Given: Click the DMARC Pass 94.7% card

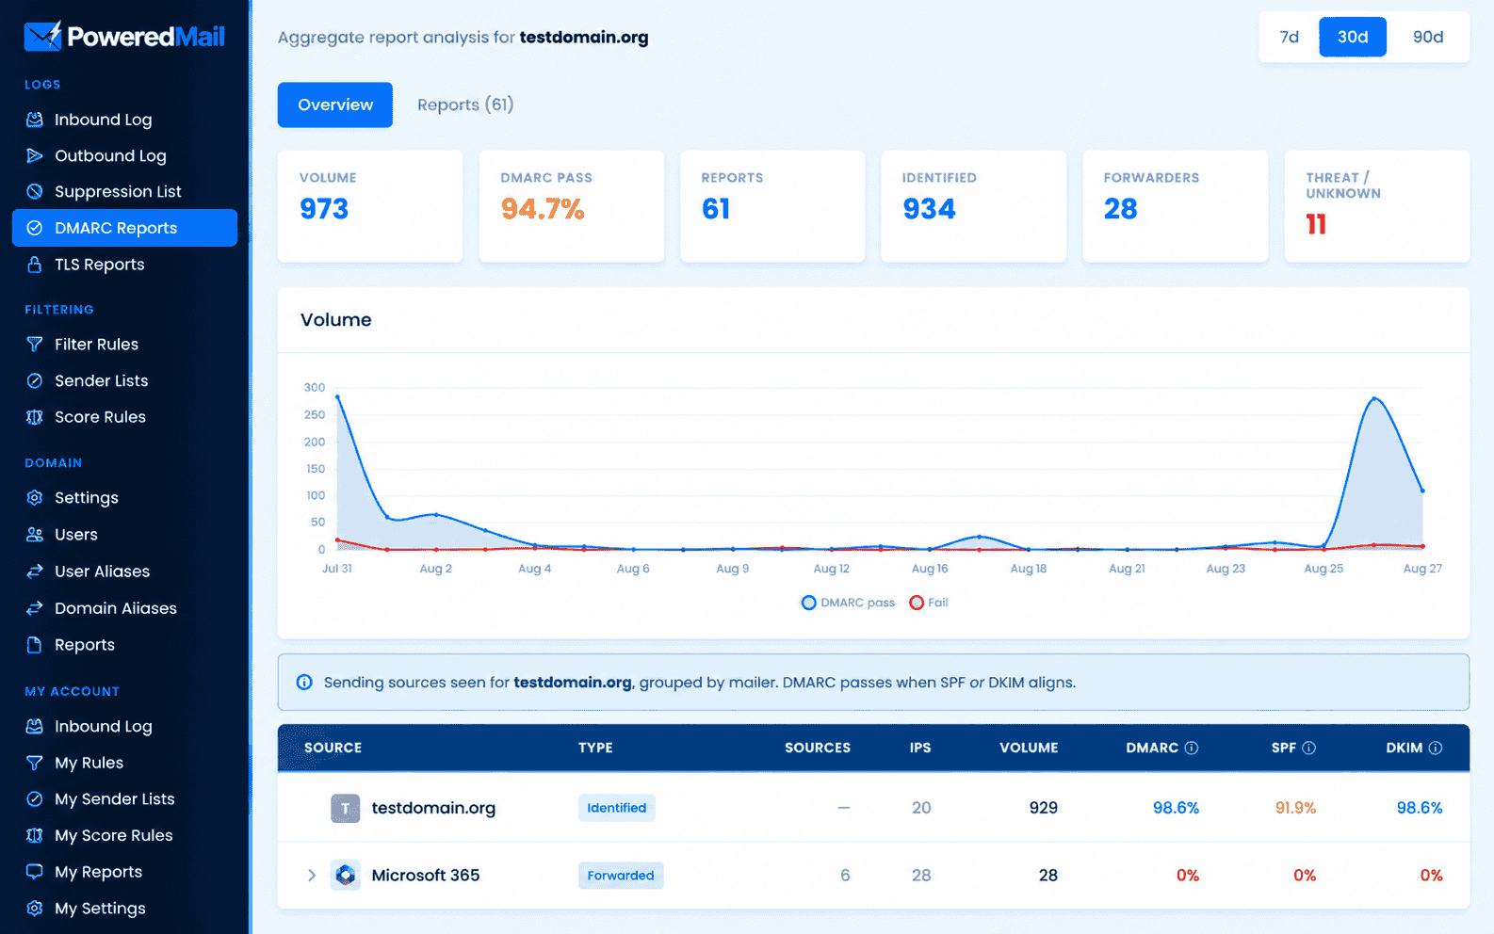Looking at the screenshot, I should pyautogui.click(x=572, y=206).
